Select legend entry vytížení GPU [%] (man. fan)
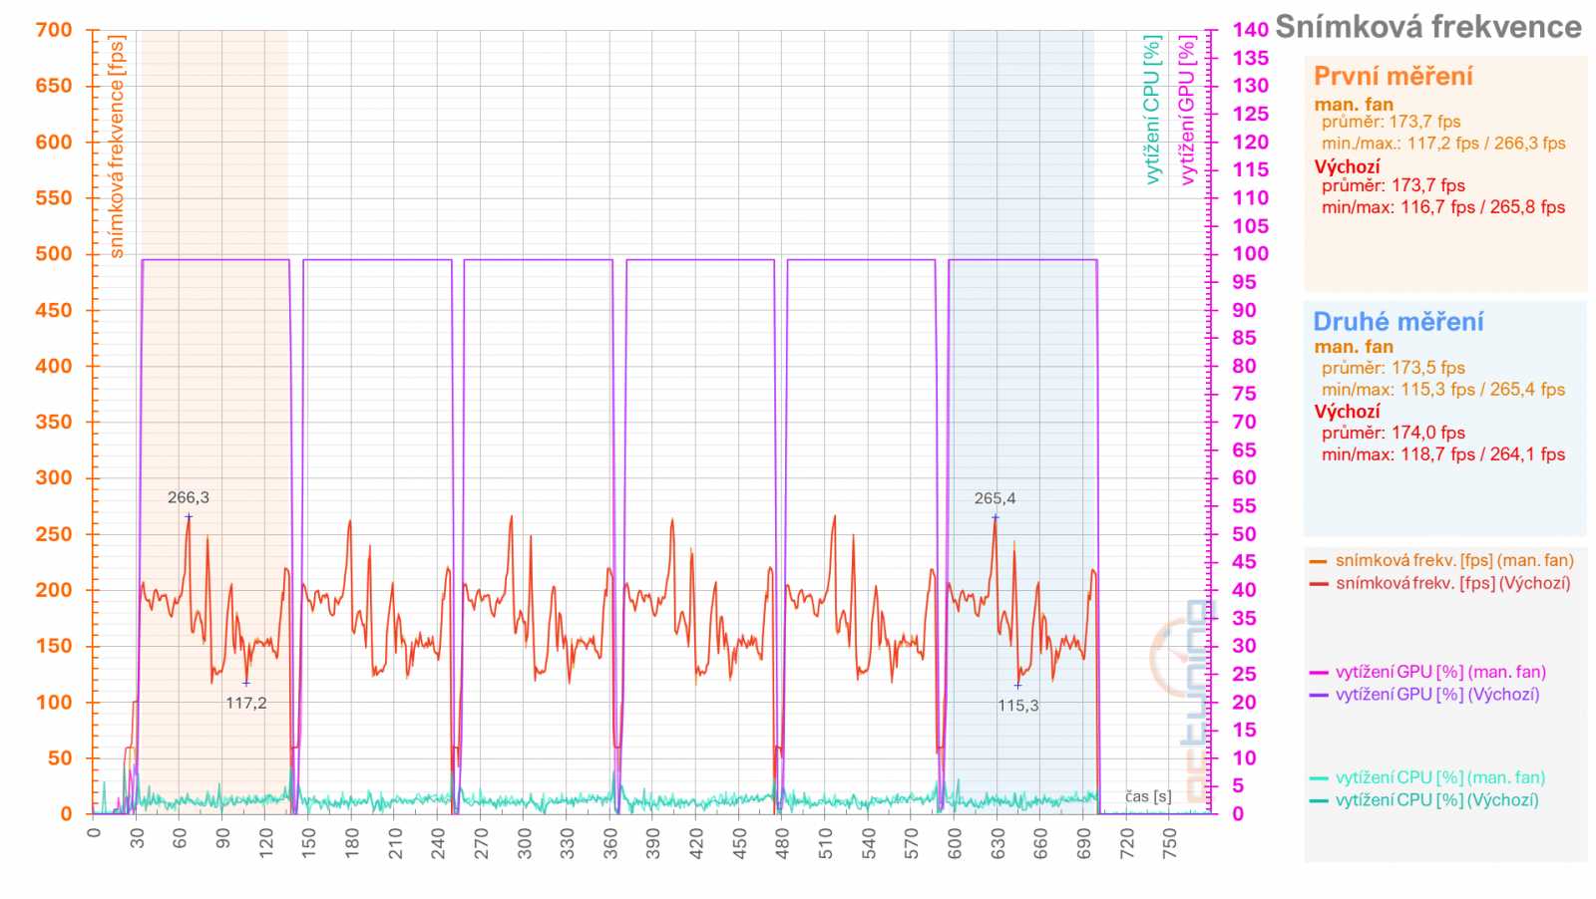 [x=1440, y=672]
